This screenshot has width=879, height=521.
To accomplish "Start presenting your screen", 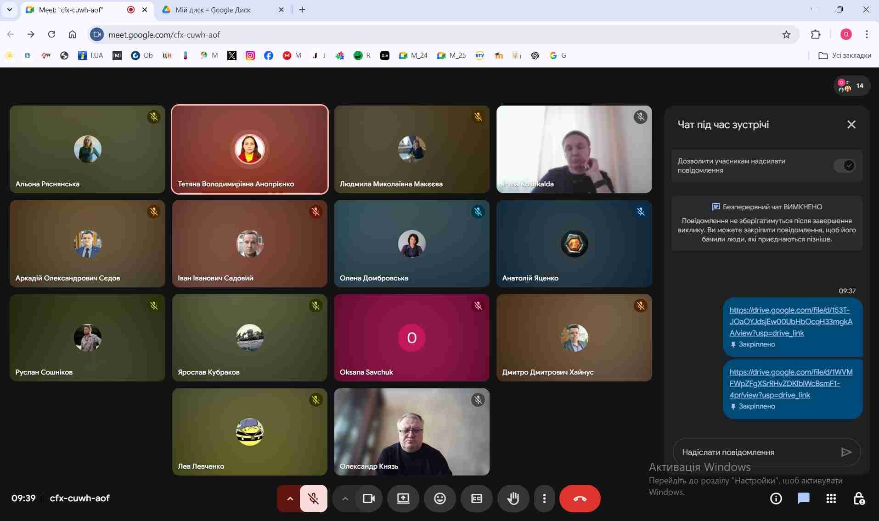I will pyautogui.click(x=403, y=499).
